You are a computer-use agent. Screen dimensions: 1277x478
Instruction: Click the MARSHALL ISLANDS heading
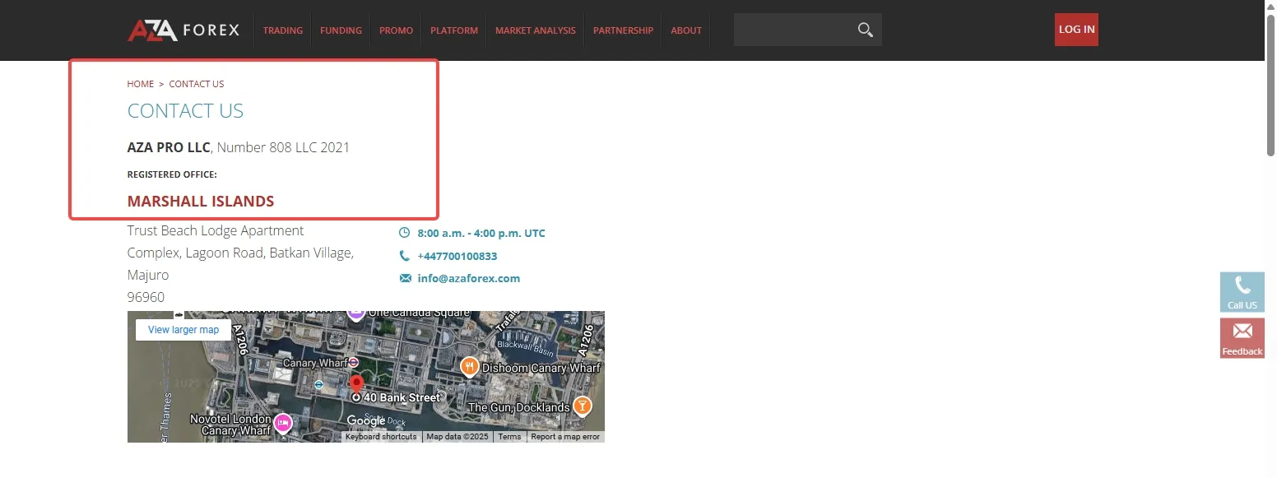(x=201, y=202)
